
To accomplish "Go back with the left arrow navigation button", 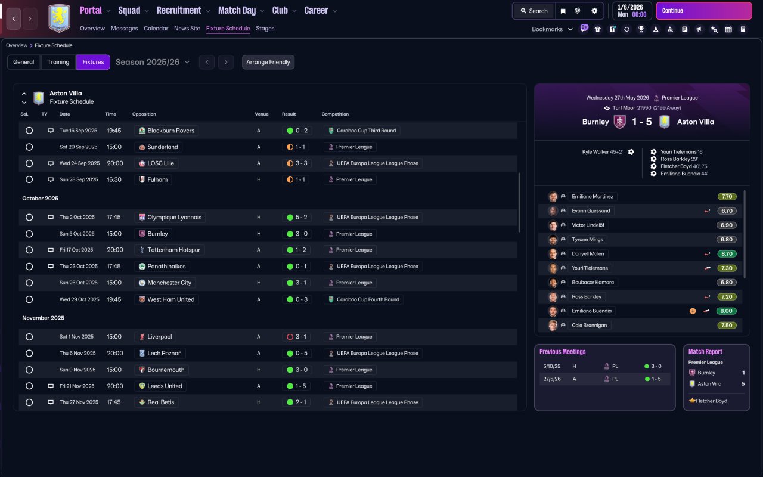I will [14, 18].
